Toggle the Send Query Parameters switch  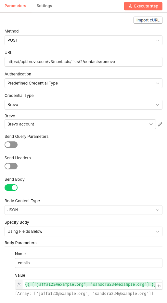(x=11, y=145)
